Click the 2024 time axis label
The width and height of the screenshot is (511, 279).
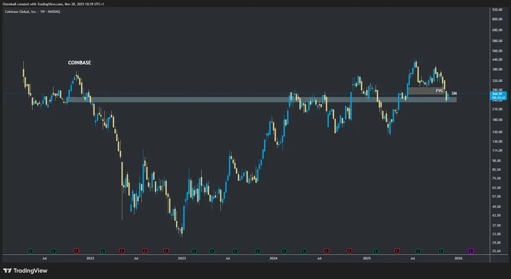coord(273,258)
